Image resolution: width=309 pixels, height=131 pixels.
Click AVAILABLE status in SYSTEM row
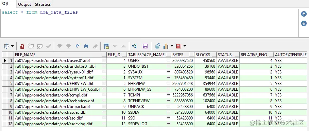pyautogui.click(x=228, y=78)
